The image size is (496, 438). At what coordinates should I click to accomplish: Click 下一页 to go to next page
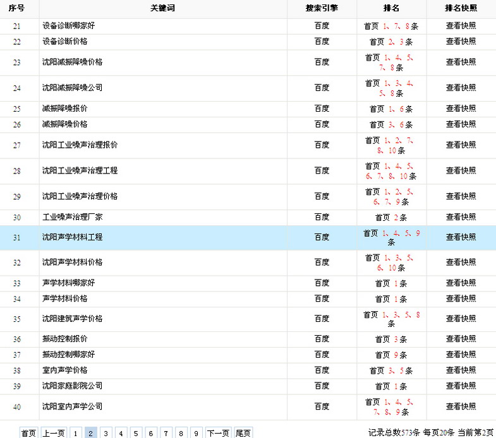(218, 433)
